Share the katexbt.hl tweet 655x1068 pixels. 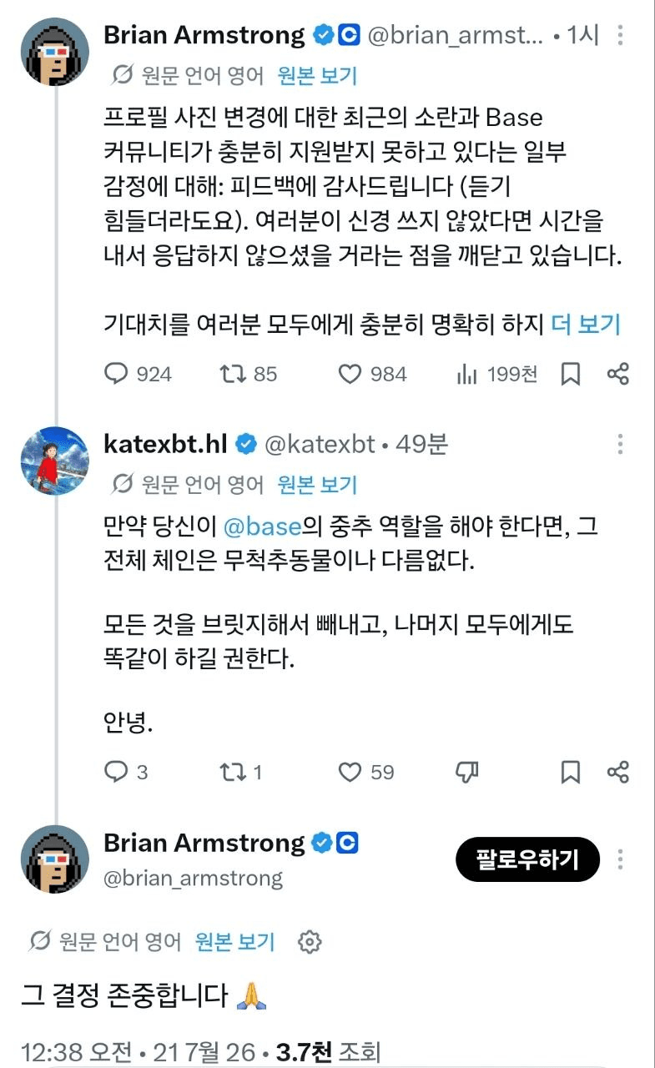(618, 772)
